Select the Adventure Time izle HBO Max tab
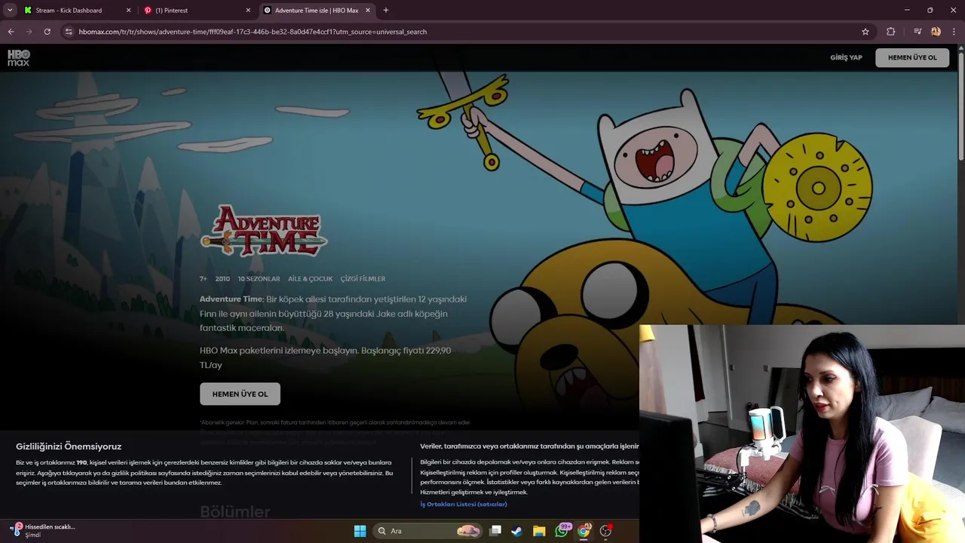965x543 pixels. (317, 11)
